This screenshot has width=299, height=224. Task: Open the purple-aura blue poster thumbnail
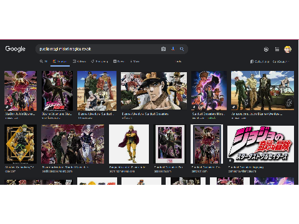tap(209, 91)
